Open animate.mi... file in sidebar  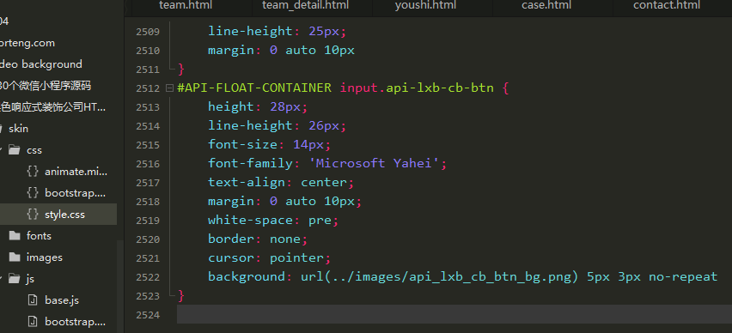(x=76, y=172)
